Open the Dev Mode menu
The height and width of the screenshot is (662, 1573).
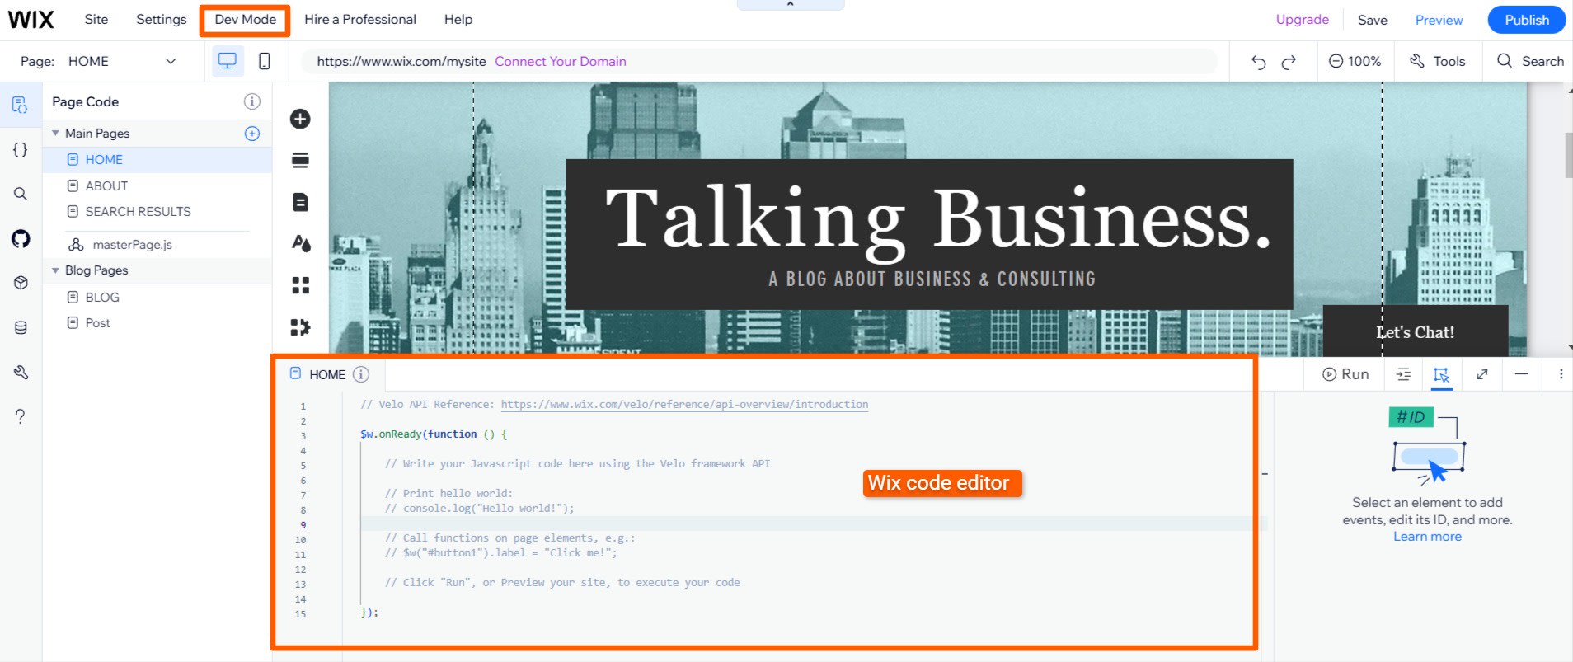245,19
